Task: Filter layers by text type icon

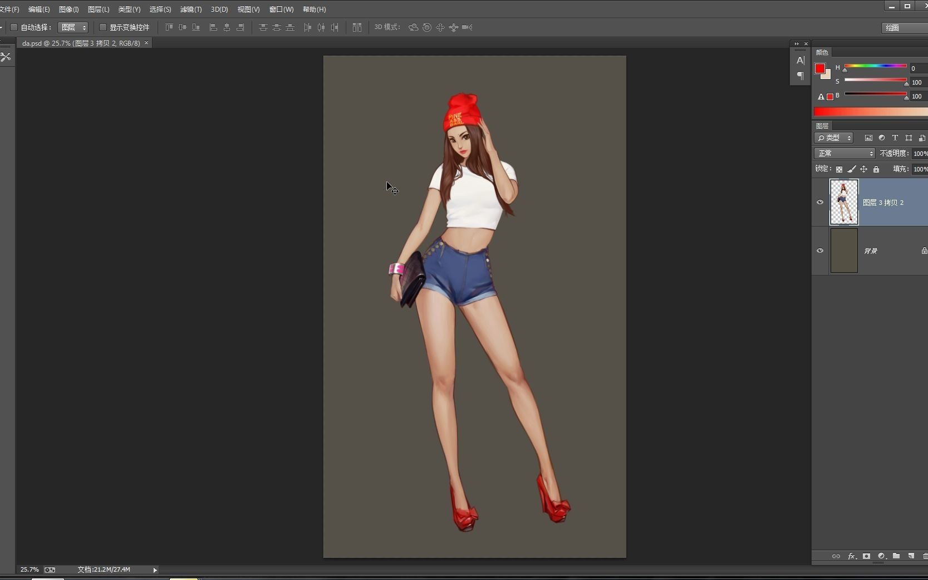Action: (x=895, y=137)
